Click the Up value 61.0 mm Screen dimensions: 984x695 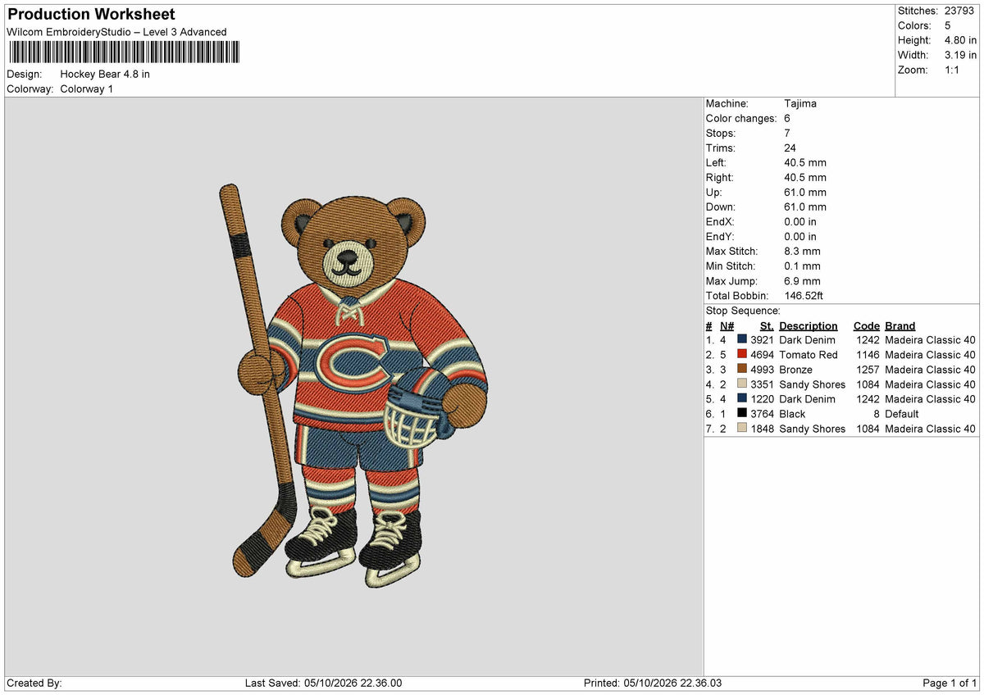(x=805, y=192)
